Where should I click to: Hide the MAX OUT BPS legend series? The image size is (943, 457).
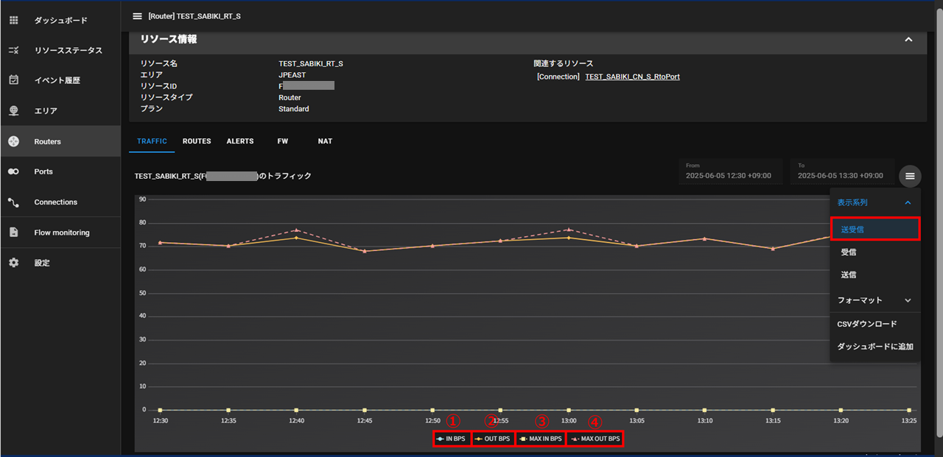595,439
